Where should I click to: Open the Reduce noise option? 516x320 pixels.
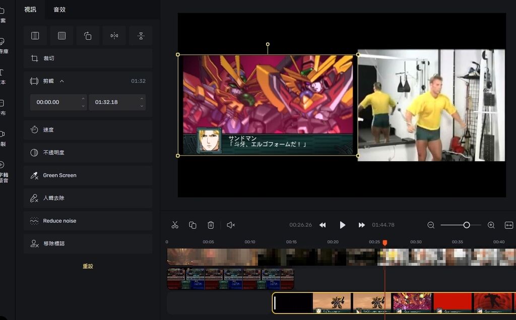tap(88, 221)
